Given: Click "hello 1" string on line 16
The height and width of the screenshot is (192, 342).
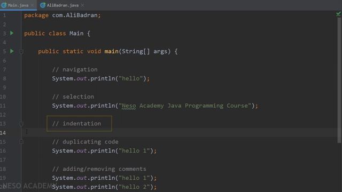Looking at the screenshot, I should (134, 150).
